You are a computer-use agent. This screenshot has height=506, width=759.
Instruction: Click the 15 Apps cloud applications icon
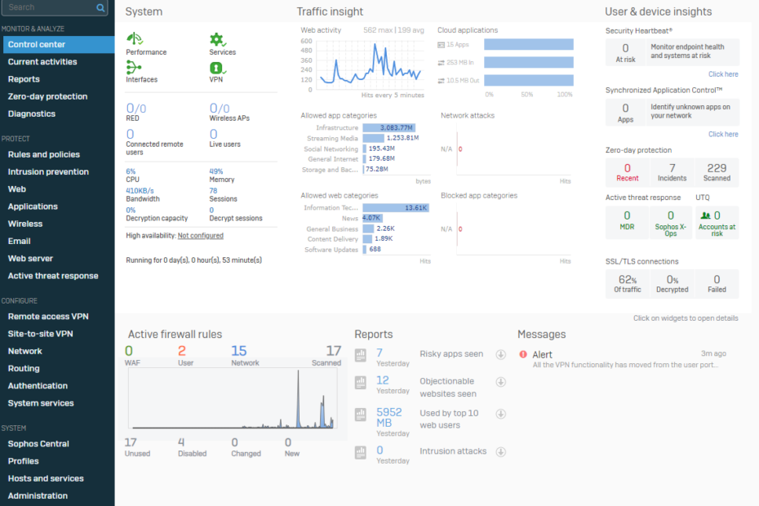441,45
